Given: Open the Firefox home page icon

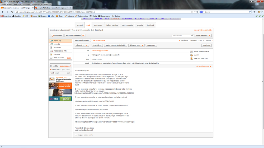Looking at the screenshot, I should [254, 12].
